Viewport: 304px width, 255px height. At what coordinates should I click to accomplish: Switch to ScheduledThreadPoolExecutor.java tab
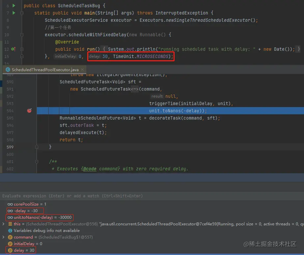pos(45,70)
